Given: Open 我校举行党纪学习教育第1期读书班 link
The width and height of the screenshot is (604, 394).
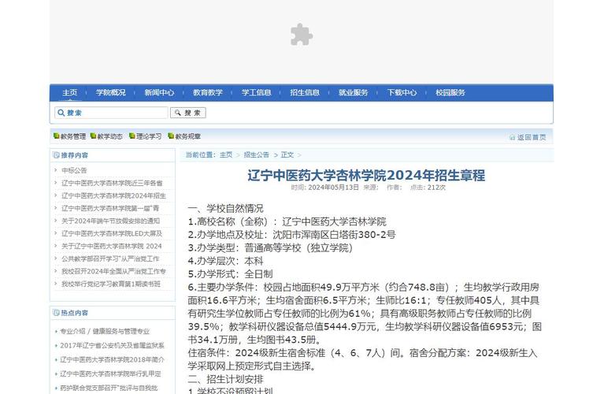Looking at the screenshot, I should [x=111, y=284].
